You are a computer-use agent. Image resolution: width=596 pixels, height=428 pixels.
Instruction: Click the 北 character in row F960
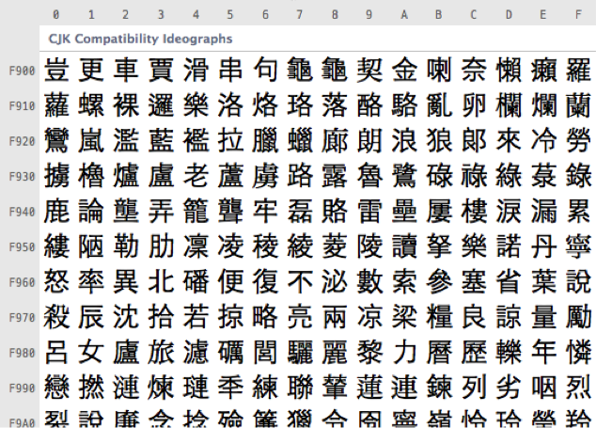coord(161,282)
